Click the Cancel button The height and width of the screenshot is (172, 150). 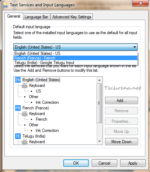(x=104, y=163)
